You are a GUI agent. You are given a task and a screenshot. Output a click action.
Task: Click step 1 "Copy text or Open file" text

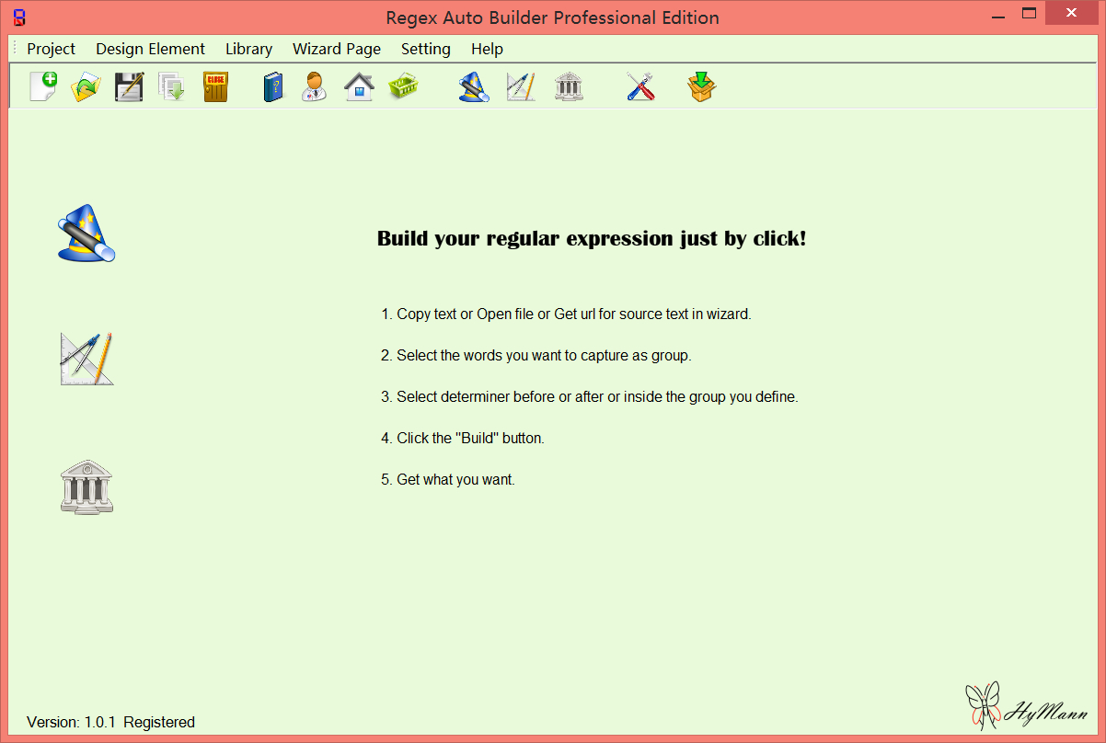[x=567, y=314]
